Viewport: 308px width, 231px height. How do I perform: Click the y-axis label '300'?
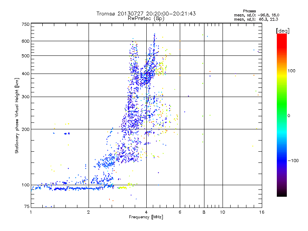(x=25, y=97)
